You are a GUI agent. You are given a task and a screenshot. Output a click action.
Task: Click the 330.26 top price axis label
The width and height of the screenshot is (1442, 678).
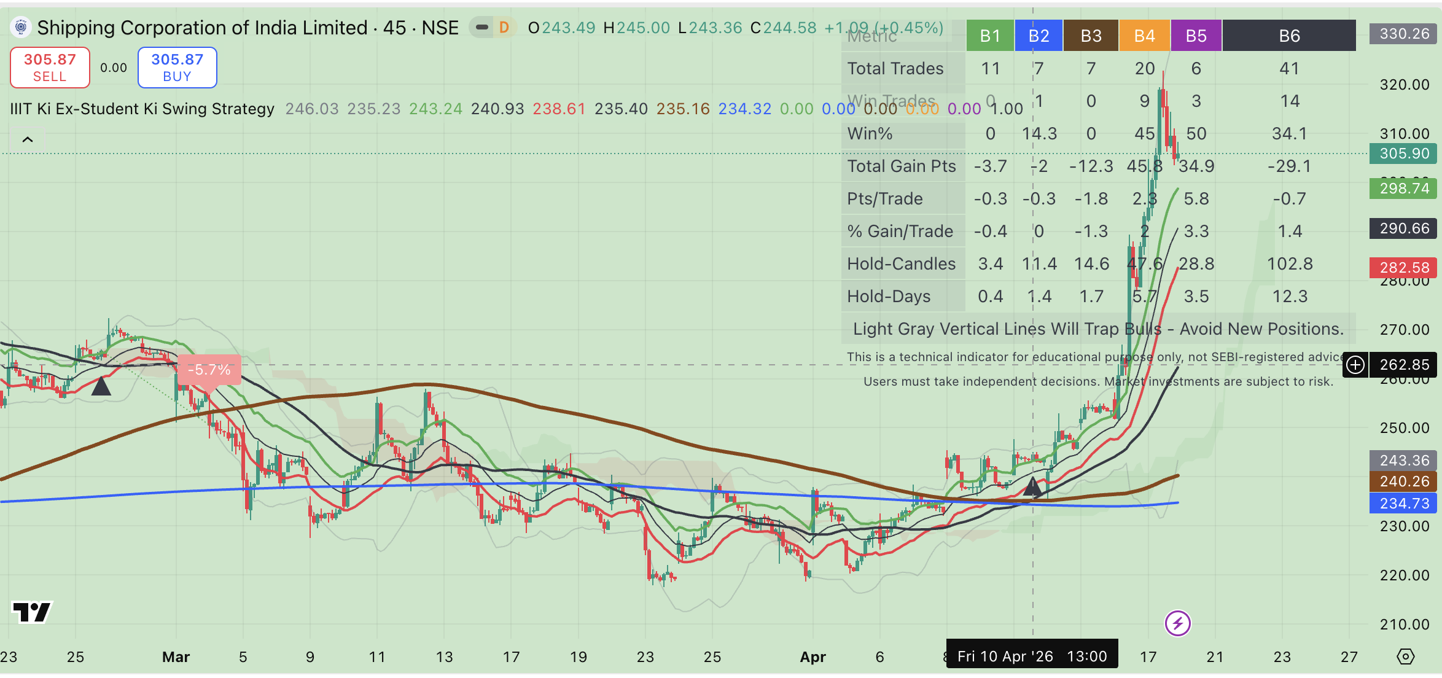1405,34
